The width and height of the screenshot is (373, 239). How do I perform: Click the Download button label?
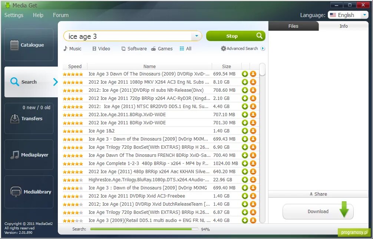point(318,212)
